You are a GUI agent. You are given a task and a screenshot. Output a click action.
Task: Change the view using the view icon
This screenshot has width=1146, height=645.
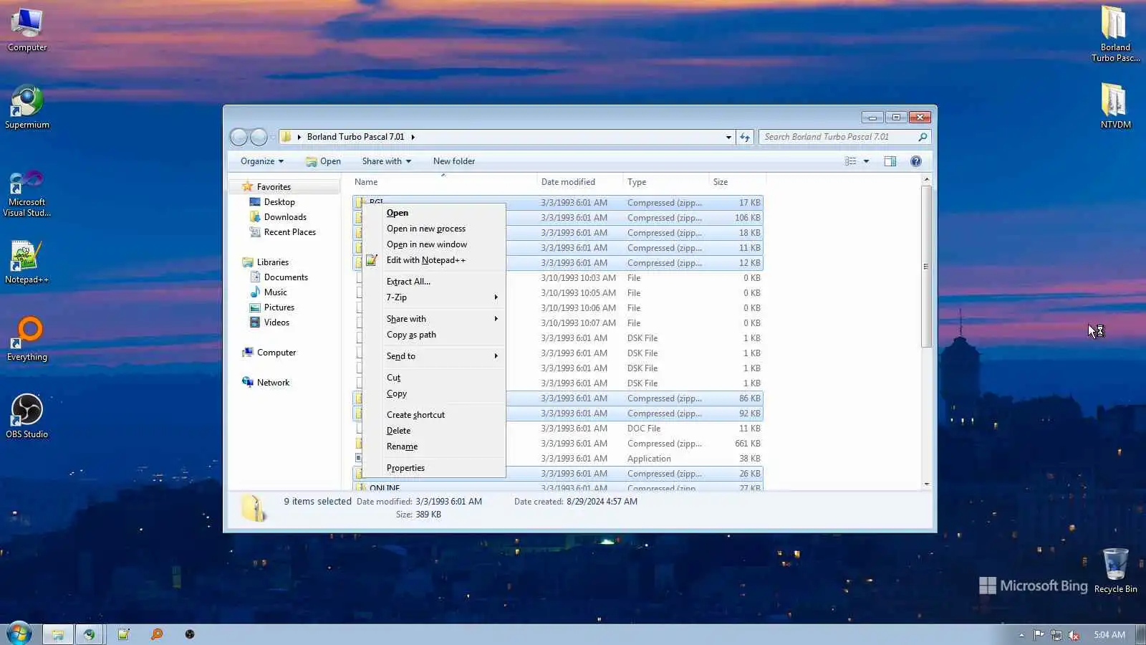(851, 161)
